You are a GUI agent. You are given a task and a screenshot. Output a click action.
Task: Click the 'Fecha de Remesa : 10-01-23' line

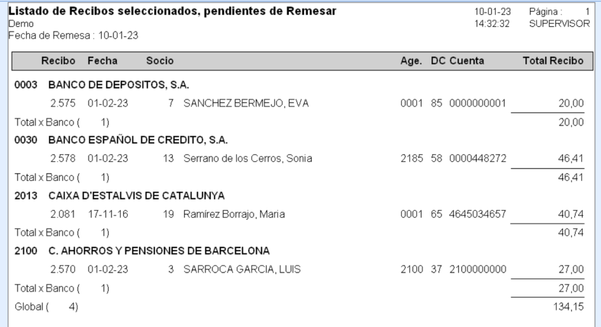coord(73,35)
